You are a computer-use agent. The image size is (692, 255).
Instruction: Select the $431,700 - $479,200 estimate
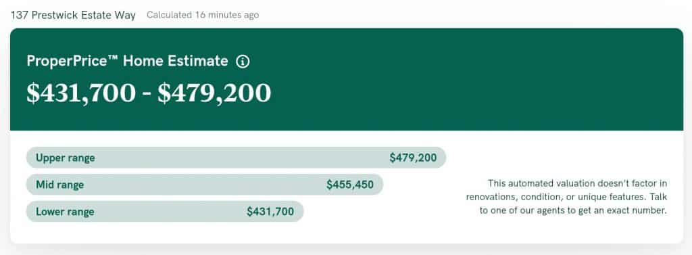[x=149, y=93]
